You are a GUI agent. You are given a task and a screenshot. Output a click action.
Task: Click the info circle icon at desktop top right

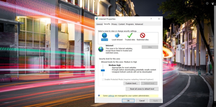tap(207, 3)
